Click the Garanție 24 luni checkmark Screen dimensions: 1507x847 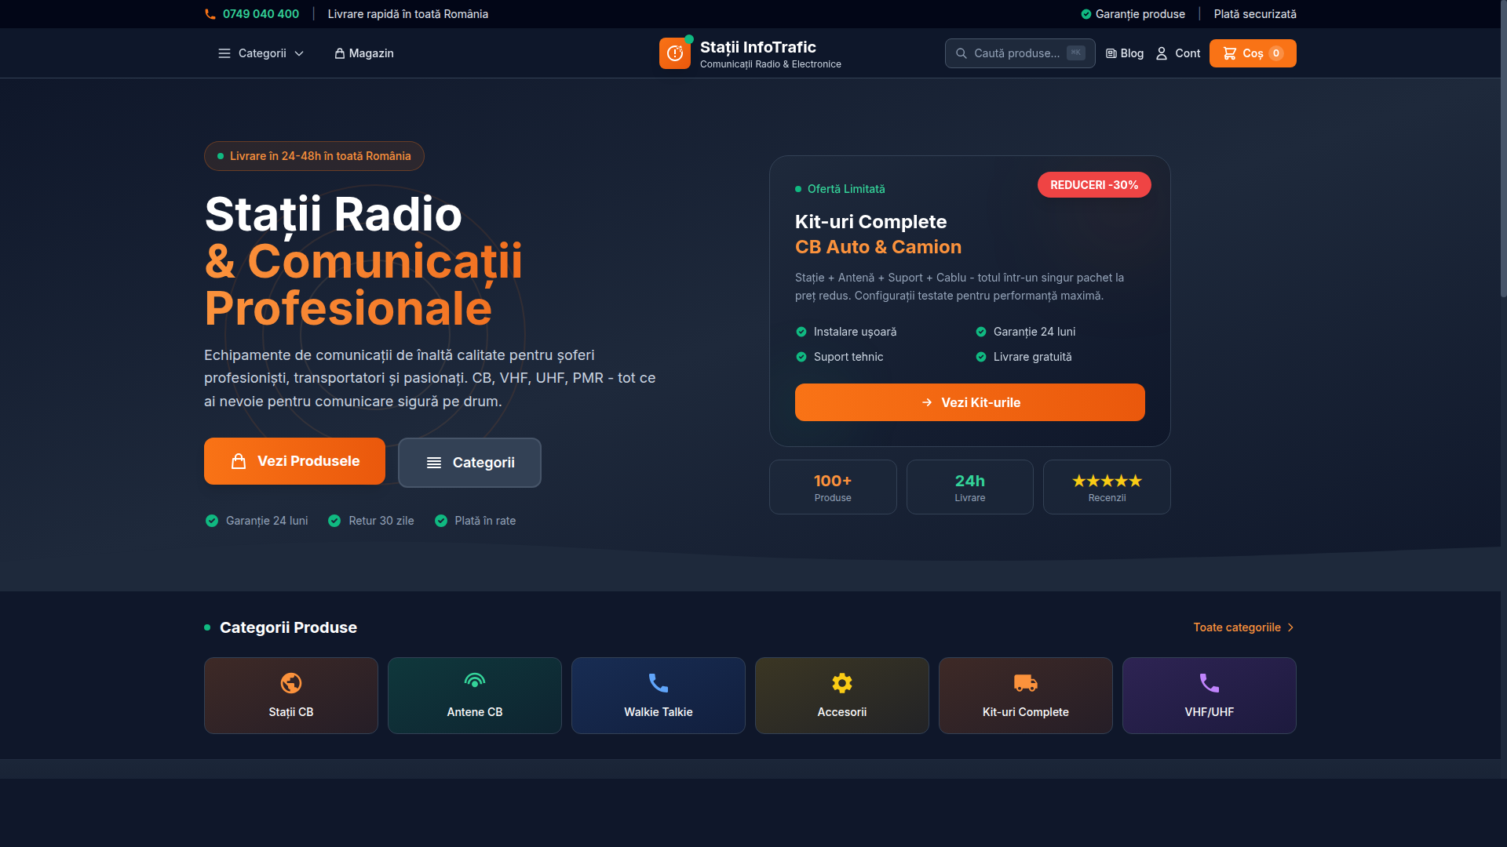click(211, 520)
